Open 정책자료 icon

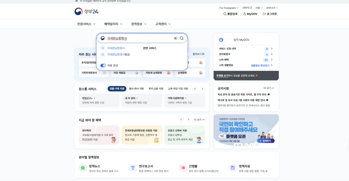pyautogui.click(x=232, y=168)
